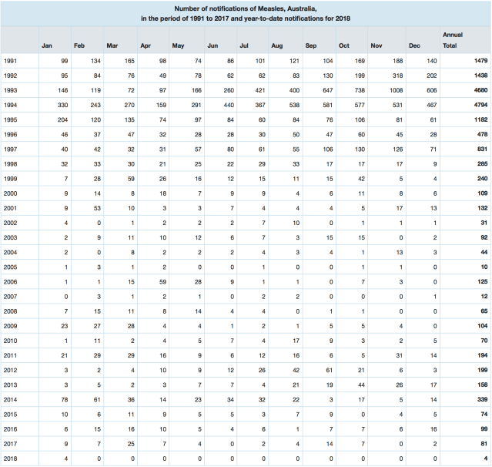Click the Annual Total column header
This screenshot has width=492, height=467.
[453, 40]
